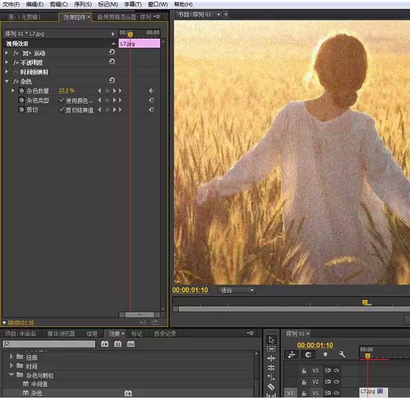The width and height of the screenshot is (410, 398).
Task: Click the L7.jpg clip on track V1
Action: coord(367,391)
